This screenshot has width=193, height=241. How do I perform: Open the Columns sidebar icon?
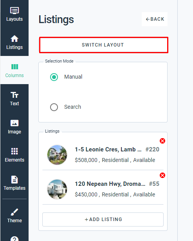tap(14, 67)
